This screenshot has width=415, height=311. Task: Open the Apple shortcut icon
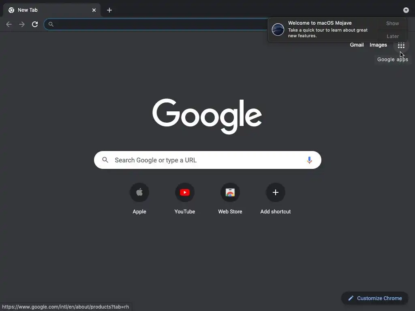click(x=139, y=192)
